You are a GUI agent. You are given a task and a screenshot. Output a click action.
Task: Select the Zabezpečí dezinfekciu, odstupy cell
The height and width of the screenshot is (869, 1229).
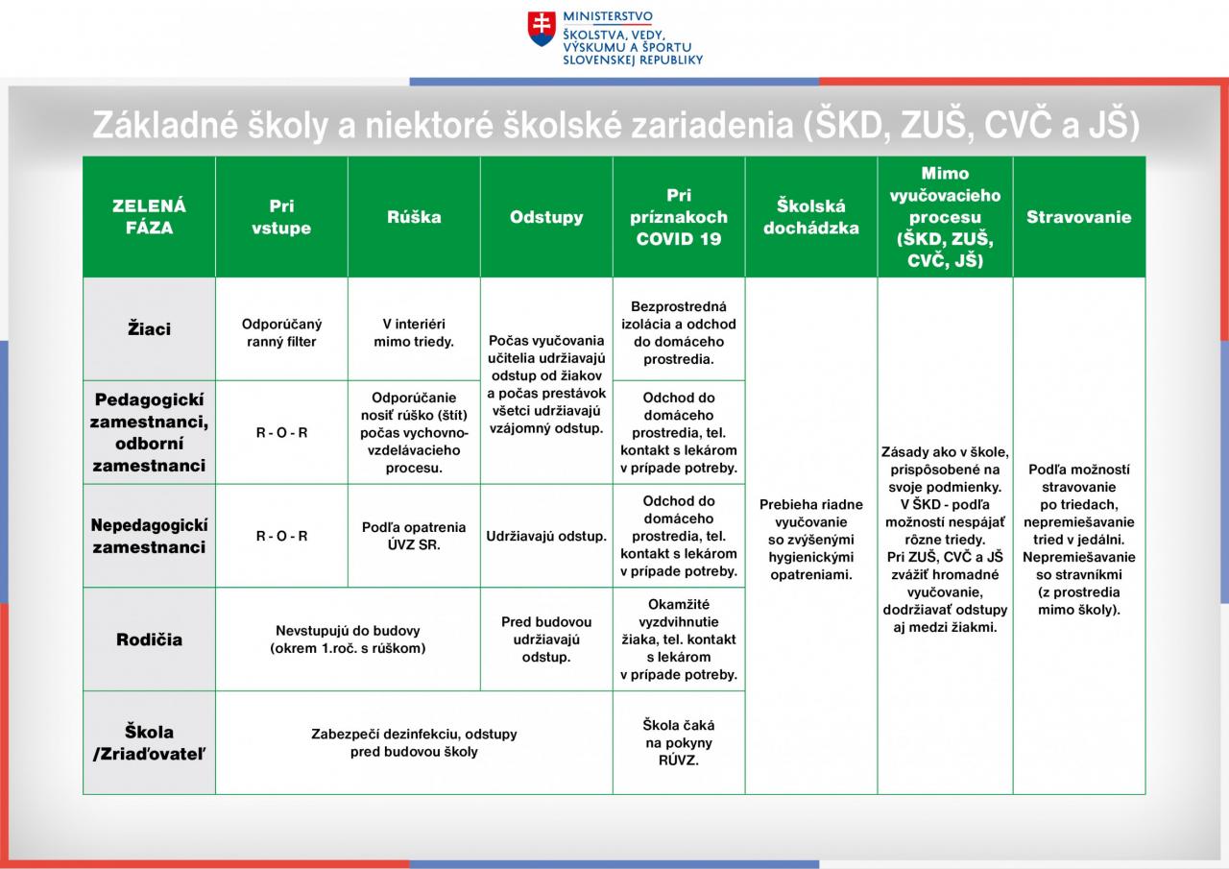pyautogui.click(x=414, y=742)
